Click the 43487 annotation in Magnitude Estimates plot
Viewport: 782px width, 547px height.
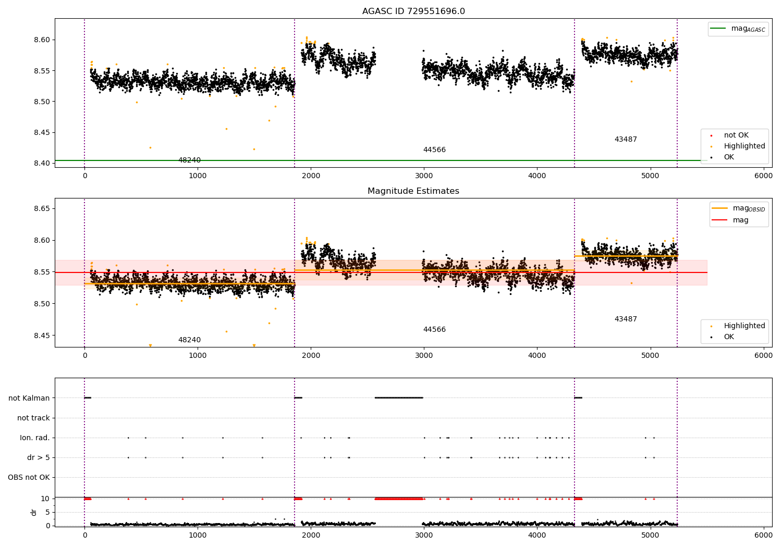pyautogui.click(x=626, y=319)
